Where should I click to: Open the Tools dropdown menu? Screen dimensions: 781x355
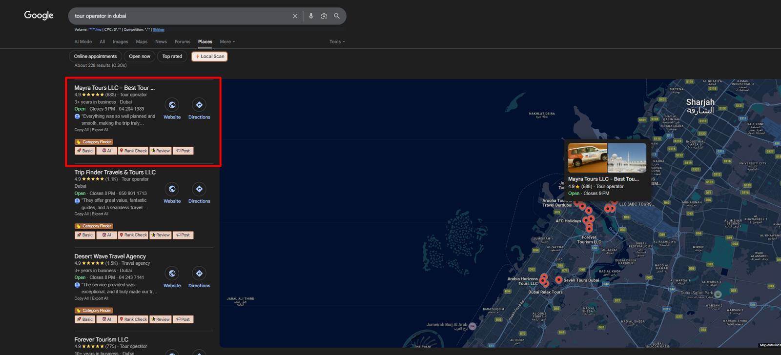(337, 42)
